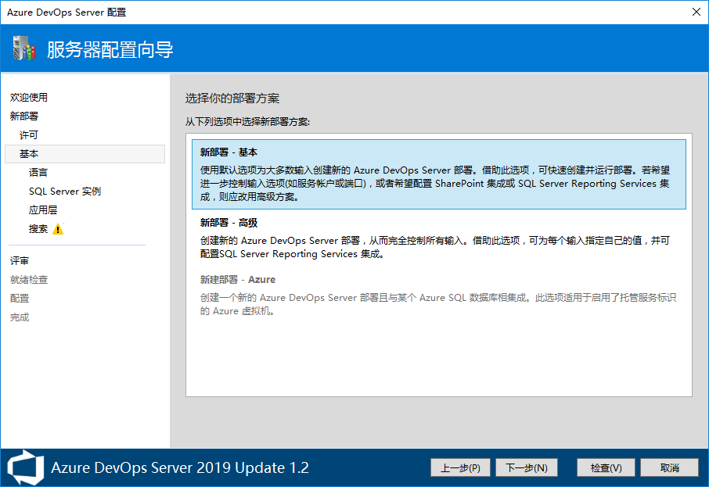Click the 检查(V) button

pos(606,467)
